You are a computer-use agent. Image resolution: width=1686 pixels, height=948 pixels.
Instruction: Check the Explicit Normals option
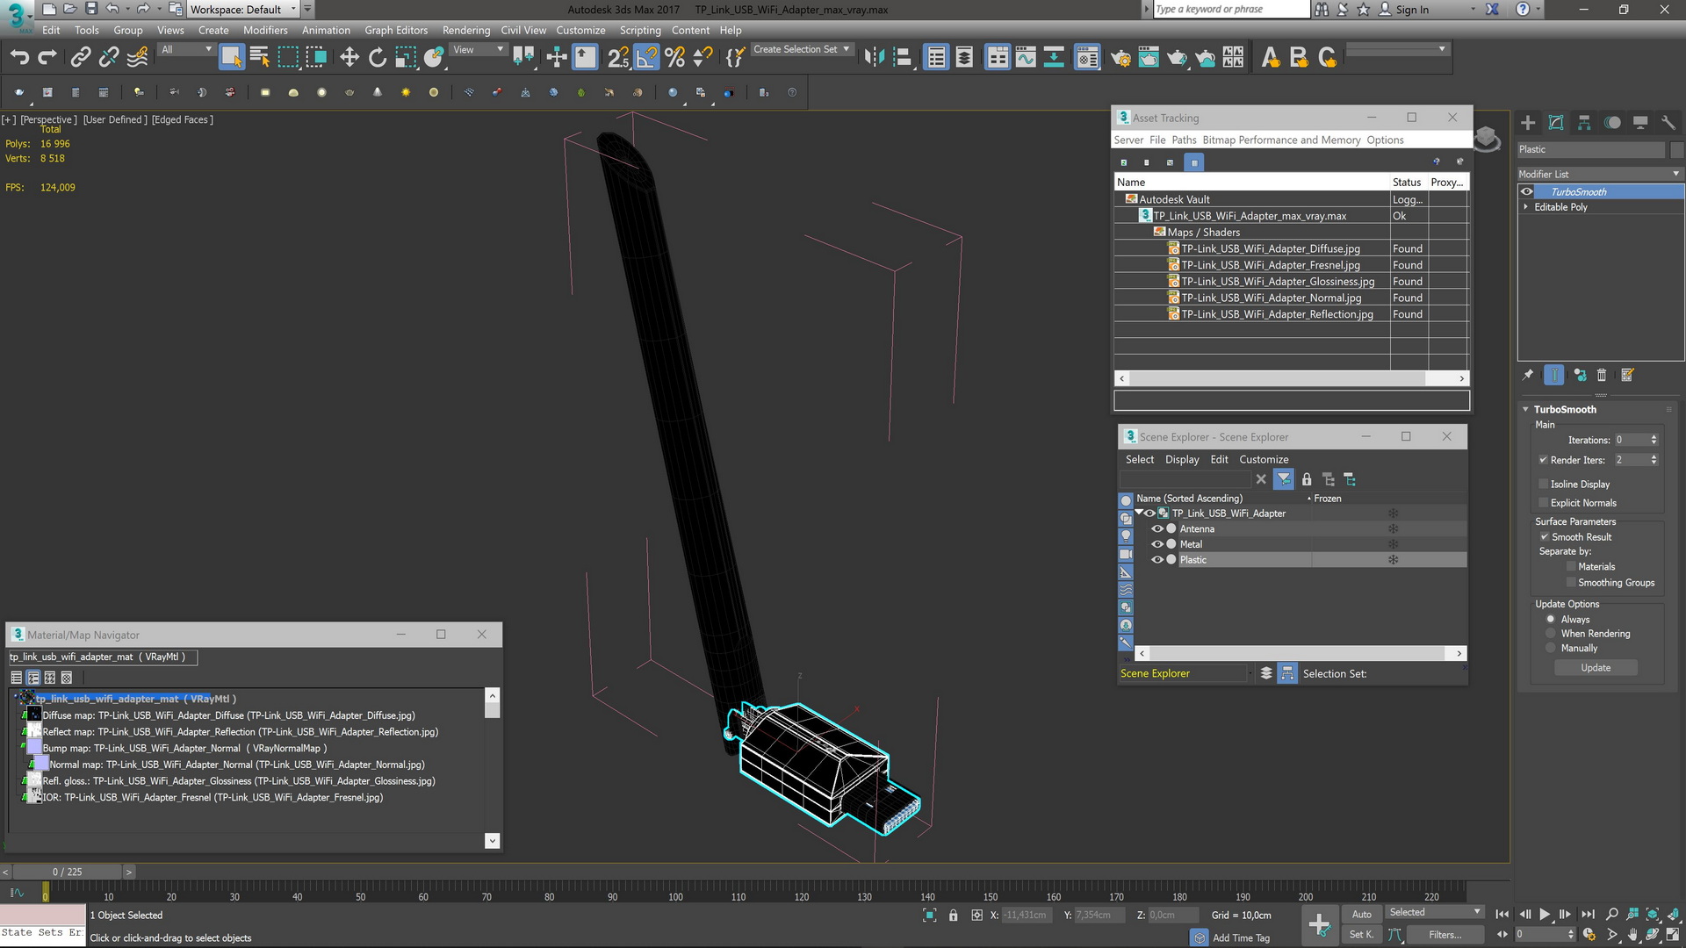point(1544,503)
